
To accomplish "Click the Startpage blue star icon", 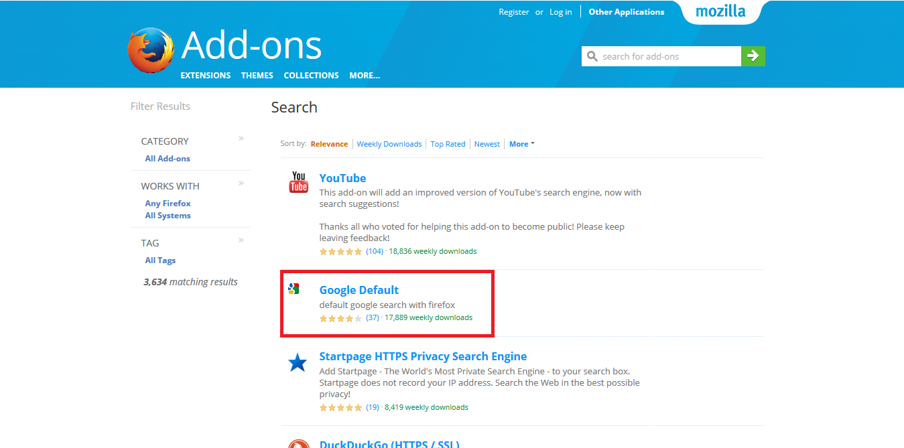I will tap(298, 363).
